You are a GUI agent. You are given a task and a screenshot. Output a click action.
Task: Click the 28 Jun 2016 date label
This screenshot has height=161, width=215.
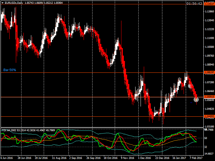[24, 158]
